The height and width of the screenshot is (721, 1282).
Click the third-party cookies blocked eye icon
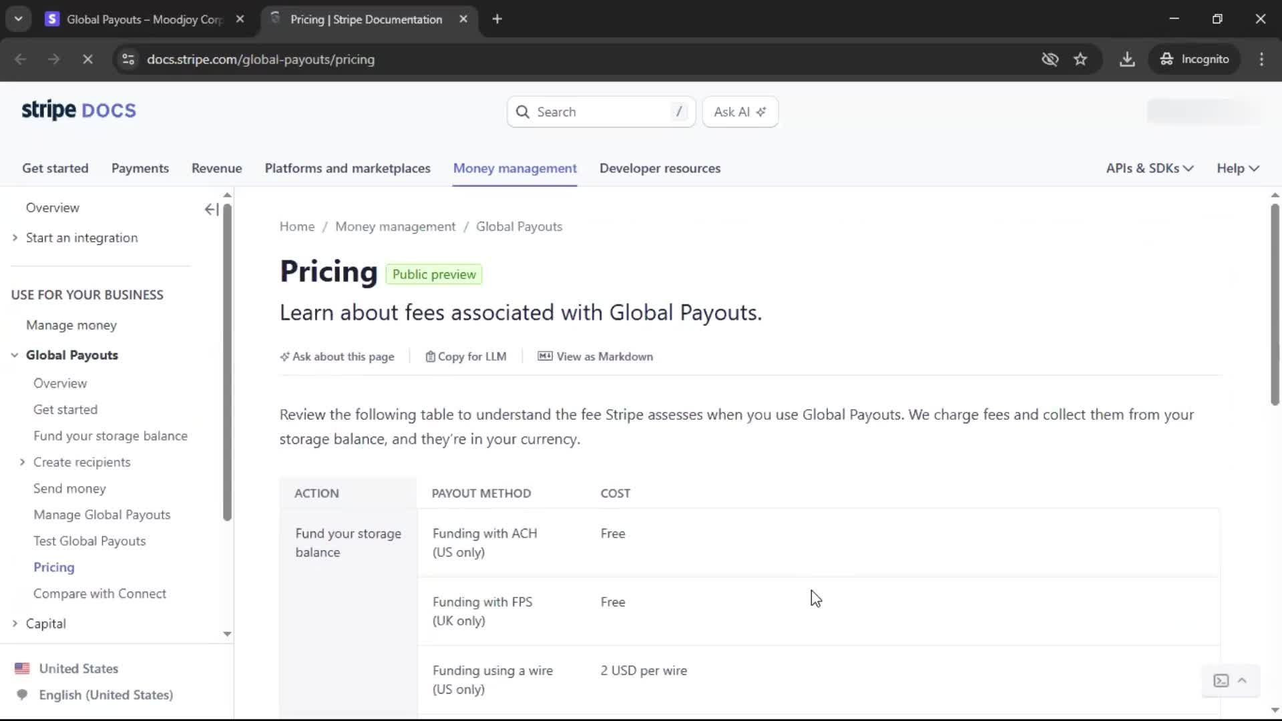click(x=1050, y=59)
